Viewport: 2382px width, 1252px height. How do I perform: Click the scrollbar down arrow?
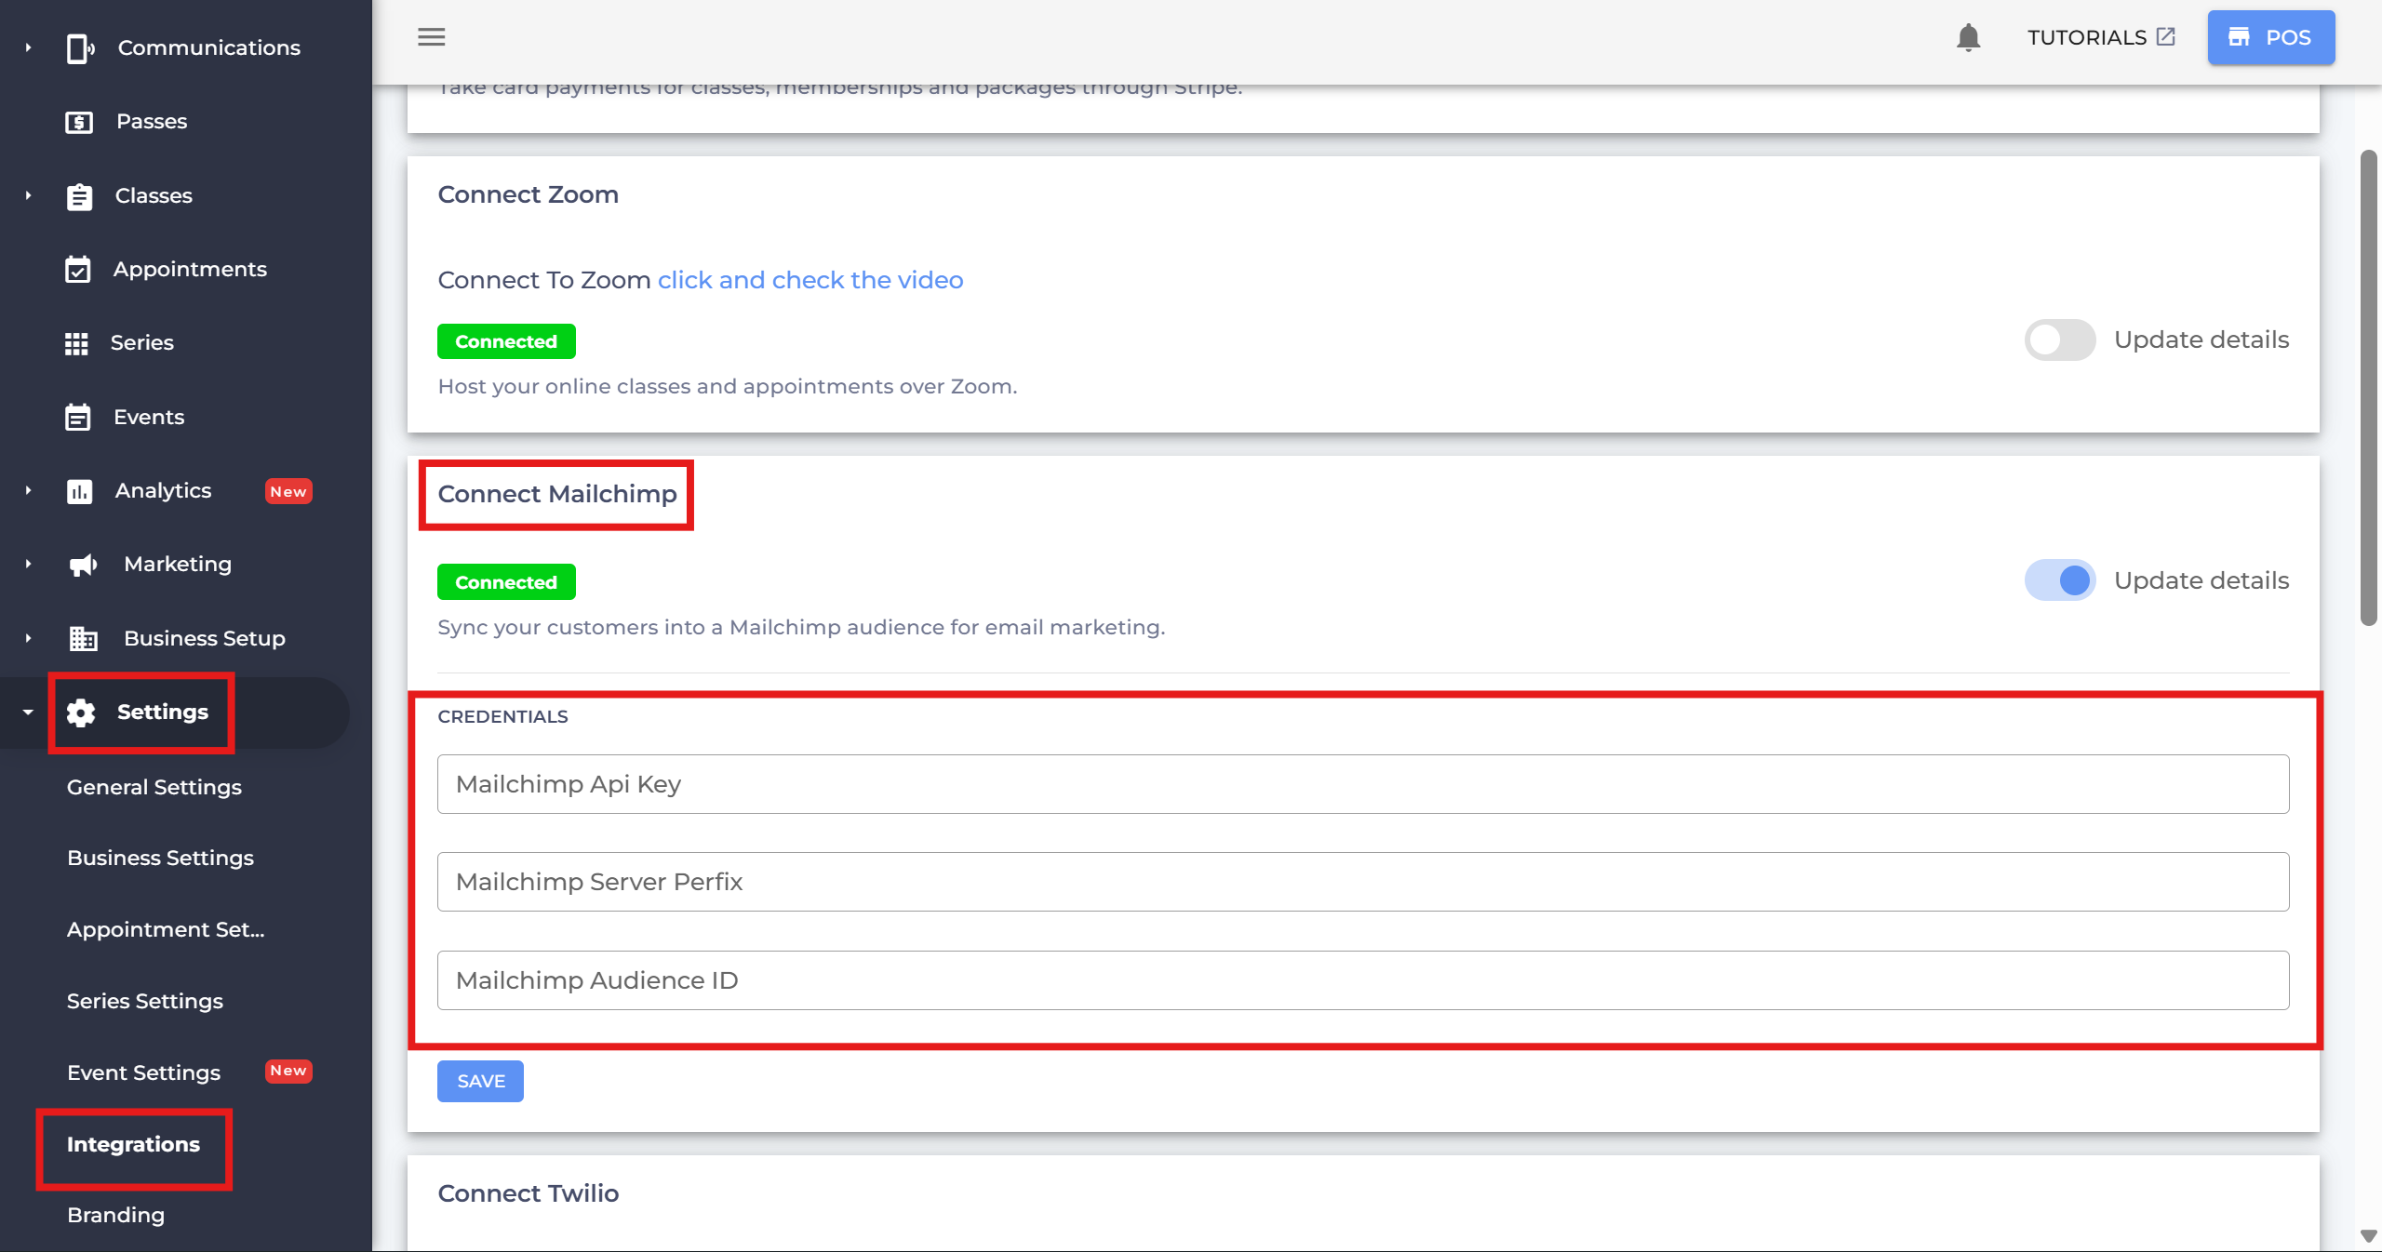click(x=2369, y=1236)
